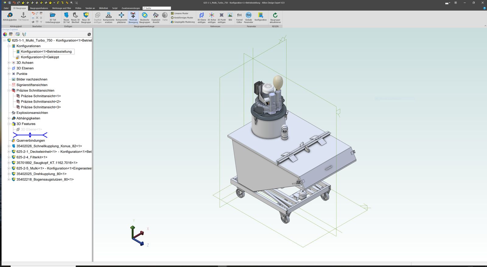
Task: Click the Lineares Muster button
Action: pos(180,13)
